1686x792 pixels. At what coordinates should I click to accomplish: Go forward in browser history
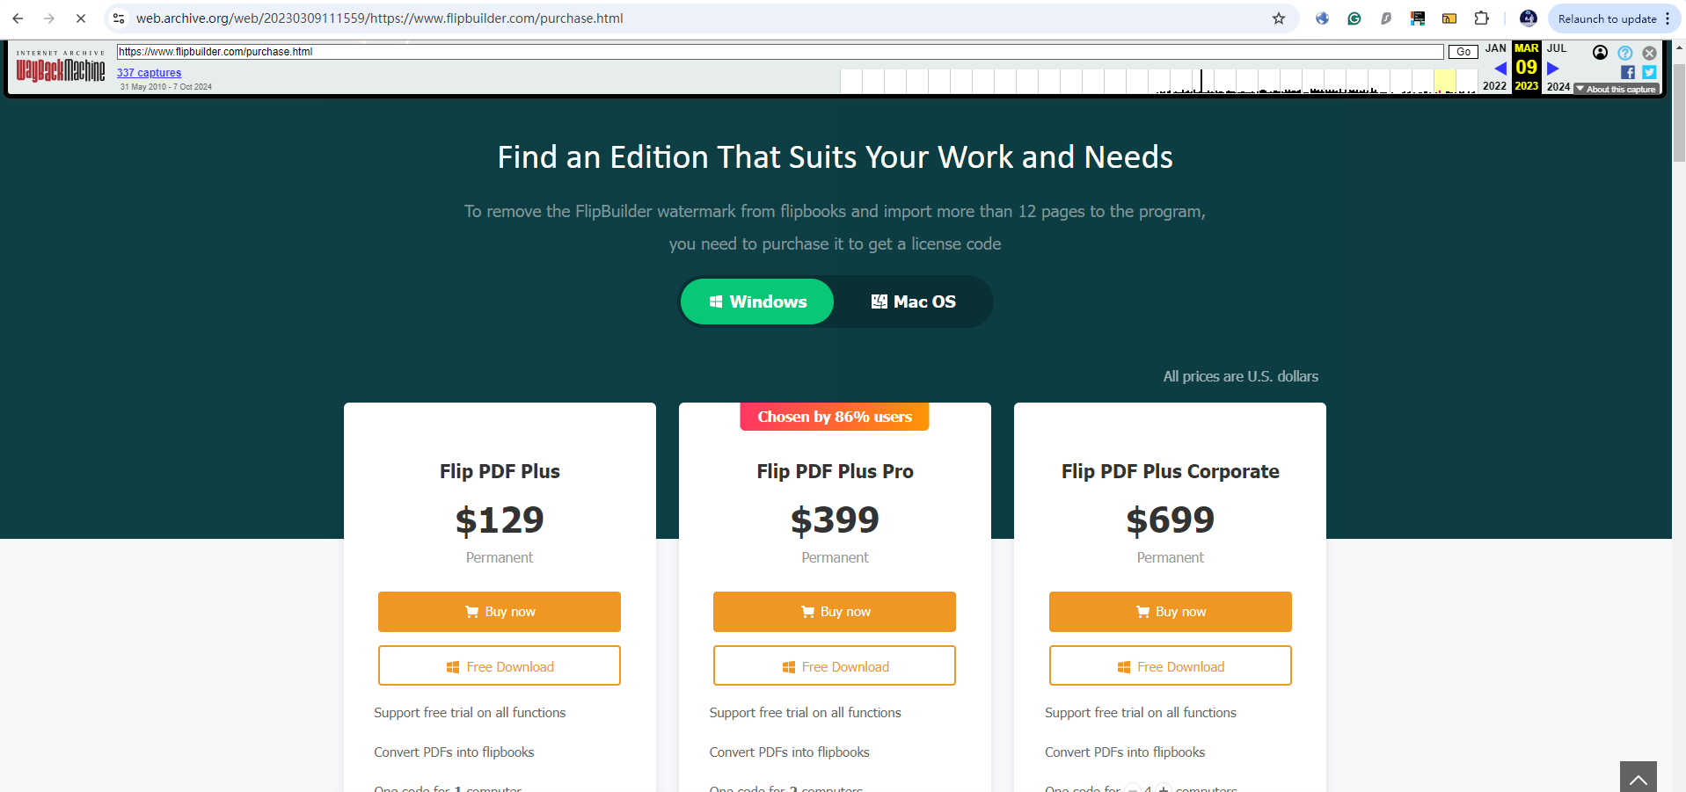tap(49, 18)
